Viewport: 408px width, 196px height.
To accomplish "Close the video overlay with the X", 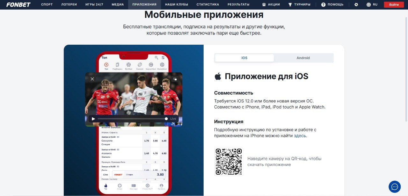I will coord(92,79).
